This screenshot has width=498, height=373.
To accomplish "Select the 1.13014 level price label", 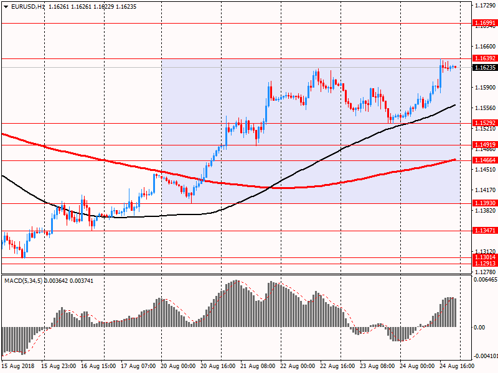I will click(485, 257).
